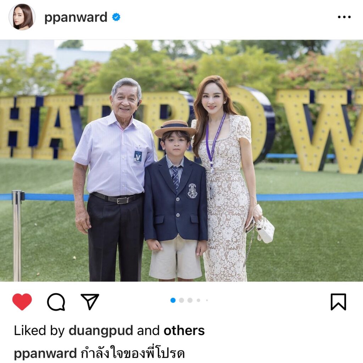Tap the elderly man in the photo
Screen dimensions: 363x363
coord(114,180)
